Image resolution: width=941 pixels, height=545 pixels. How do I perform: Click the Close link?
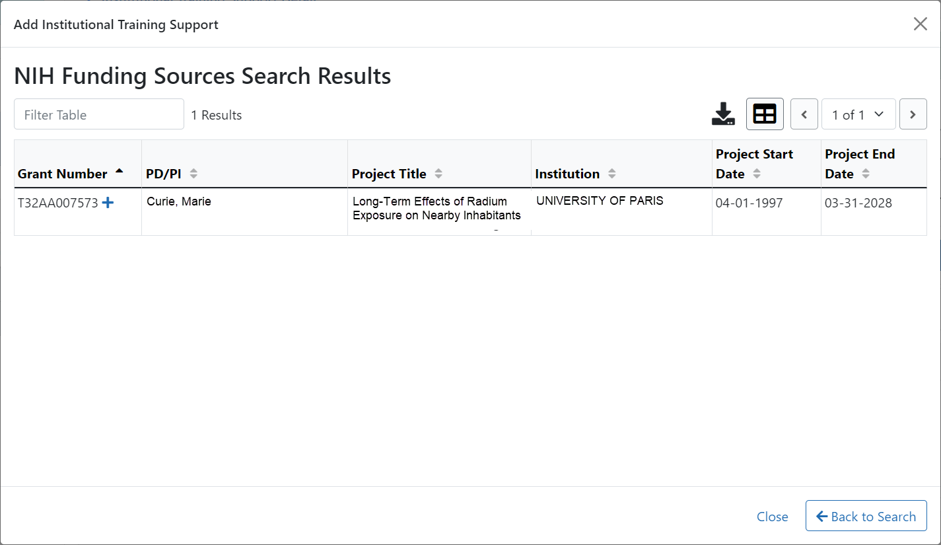[x=773, y=517]
